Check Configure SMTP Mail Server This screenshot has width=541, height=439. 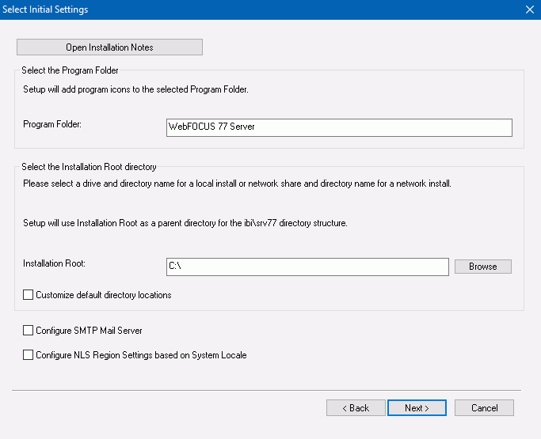pos(28,330)
